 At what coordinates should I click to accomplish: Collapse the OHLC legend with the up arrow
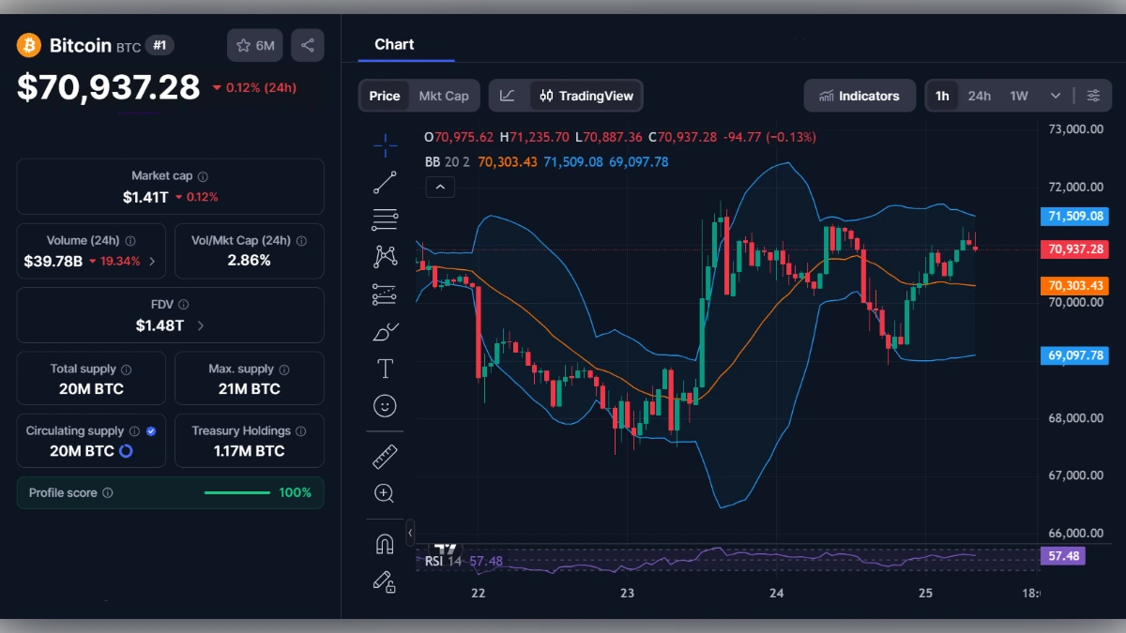coord(440,187)
